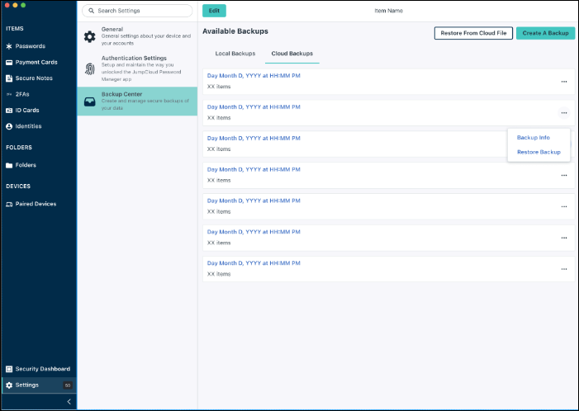Expand options for the fourth backup entry
The width and height of the screenshot is (579, 411).
[564, 175]
